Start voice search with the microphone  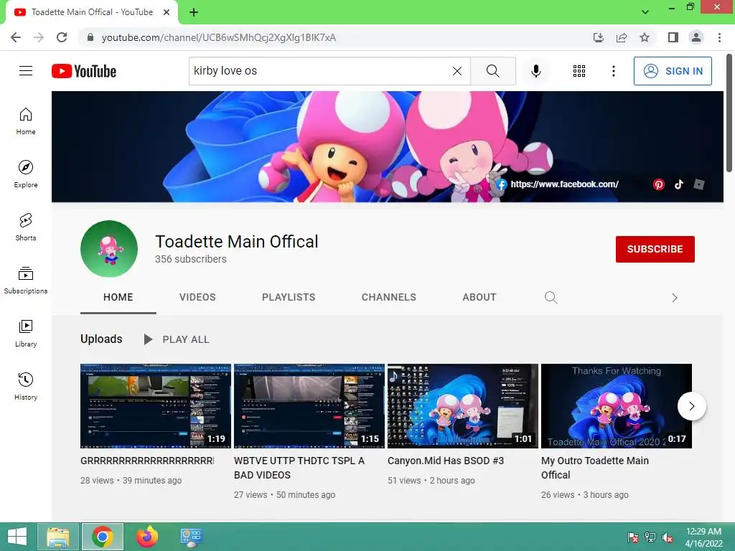coord(535,71)
